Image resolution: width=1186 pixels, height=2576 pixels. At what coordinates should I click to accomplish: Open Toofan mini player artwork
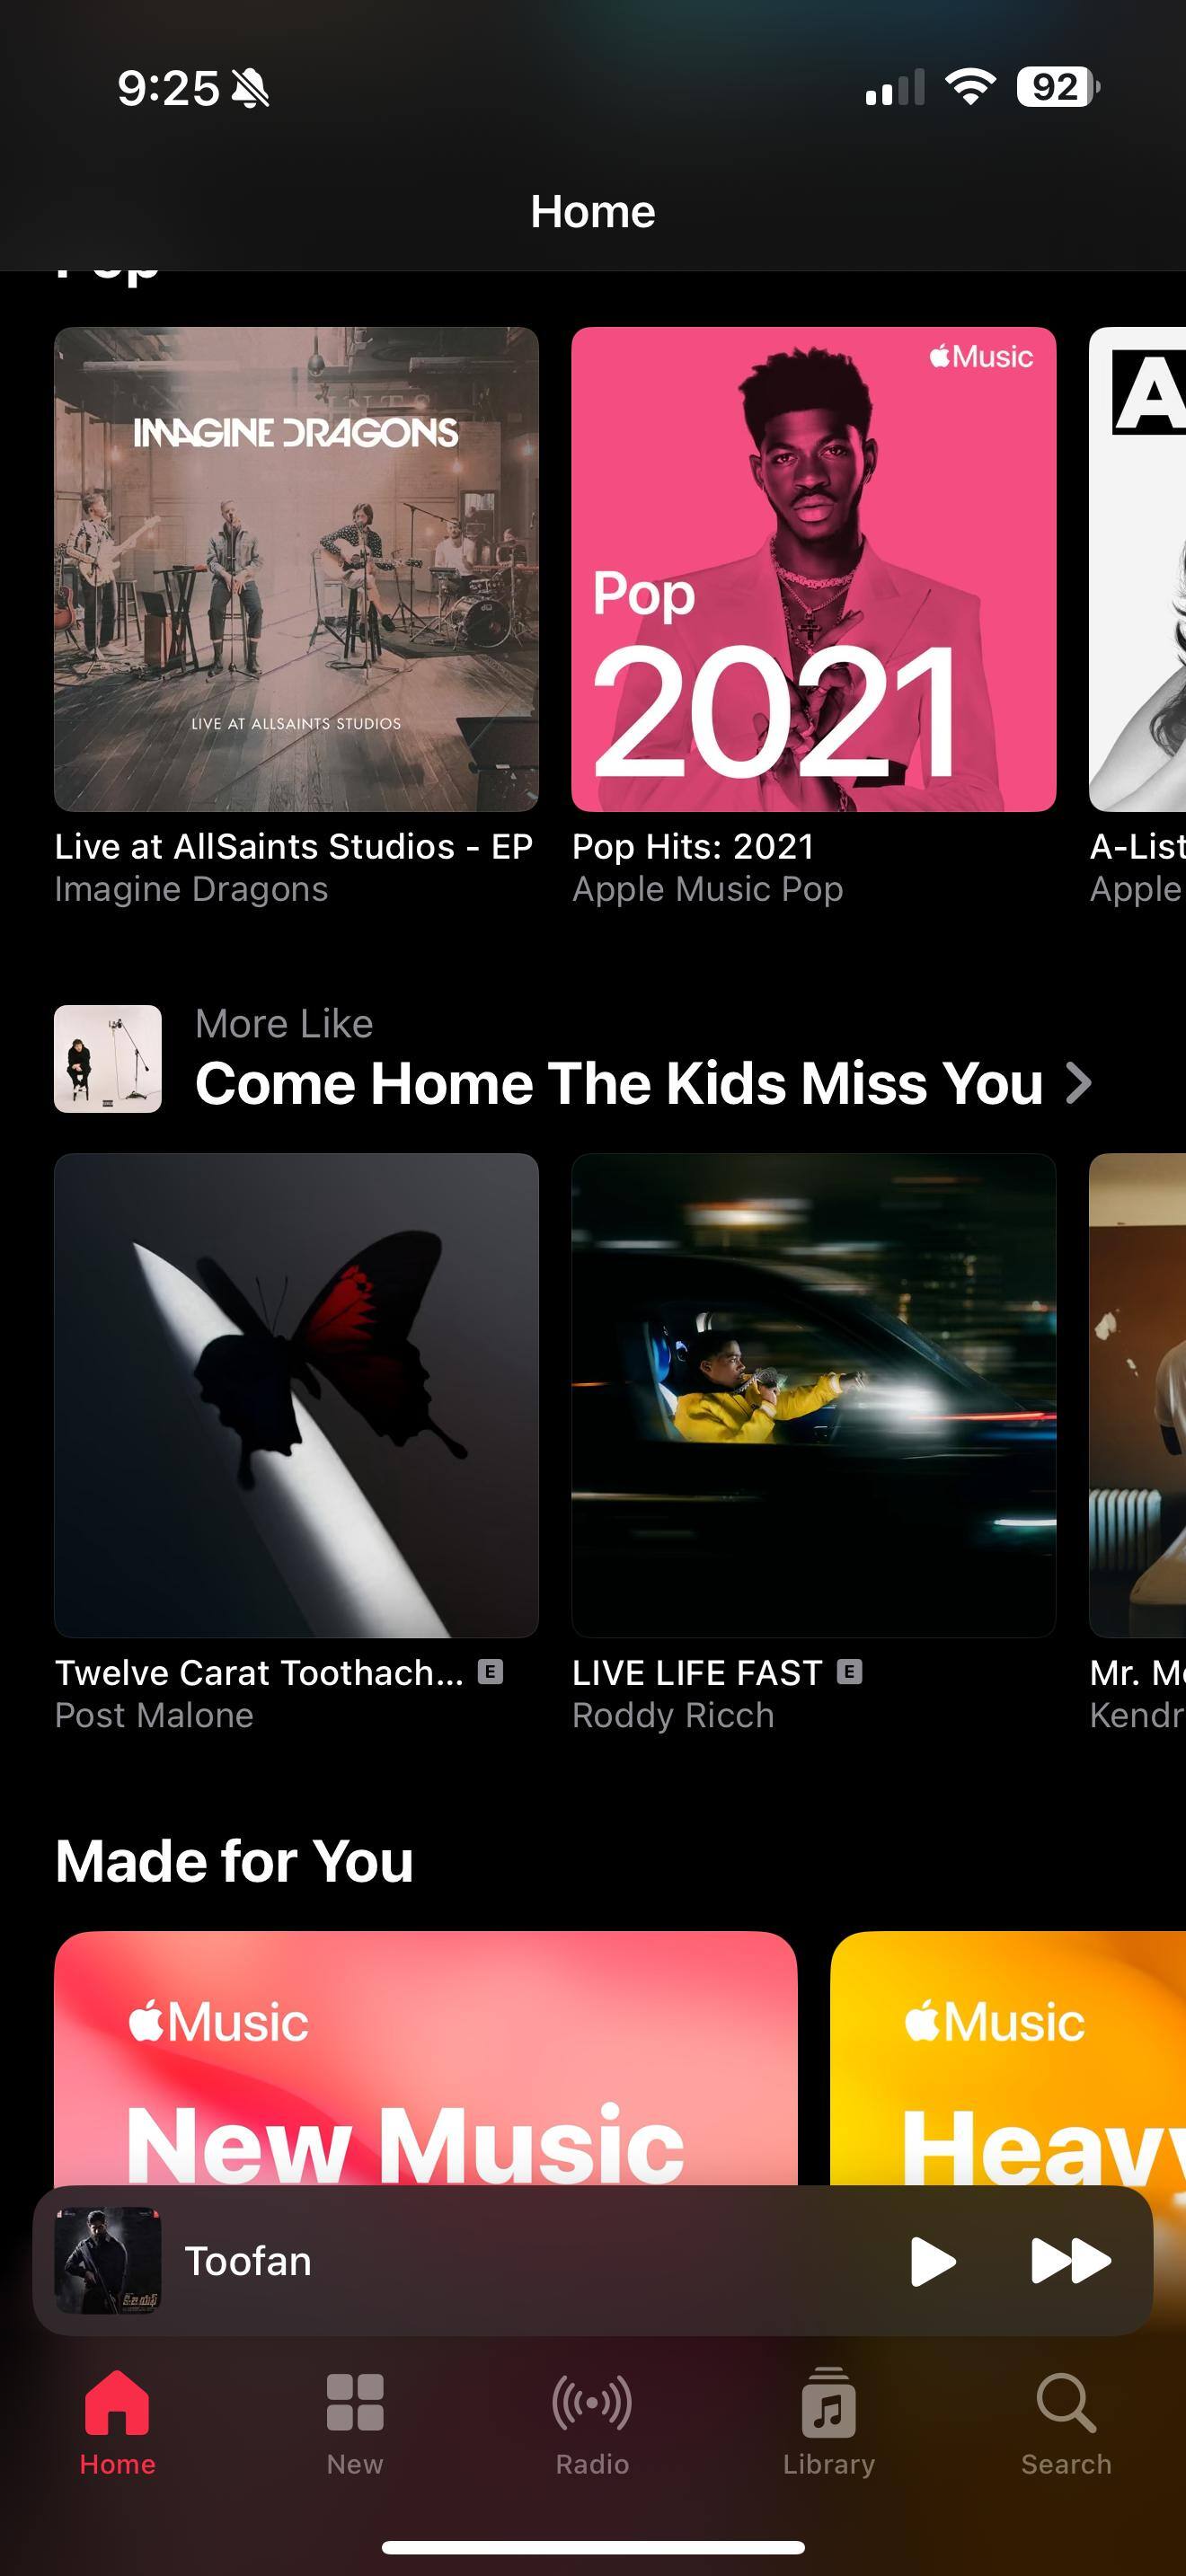tap(107, 2261)
